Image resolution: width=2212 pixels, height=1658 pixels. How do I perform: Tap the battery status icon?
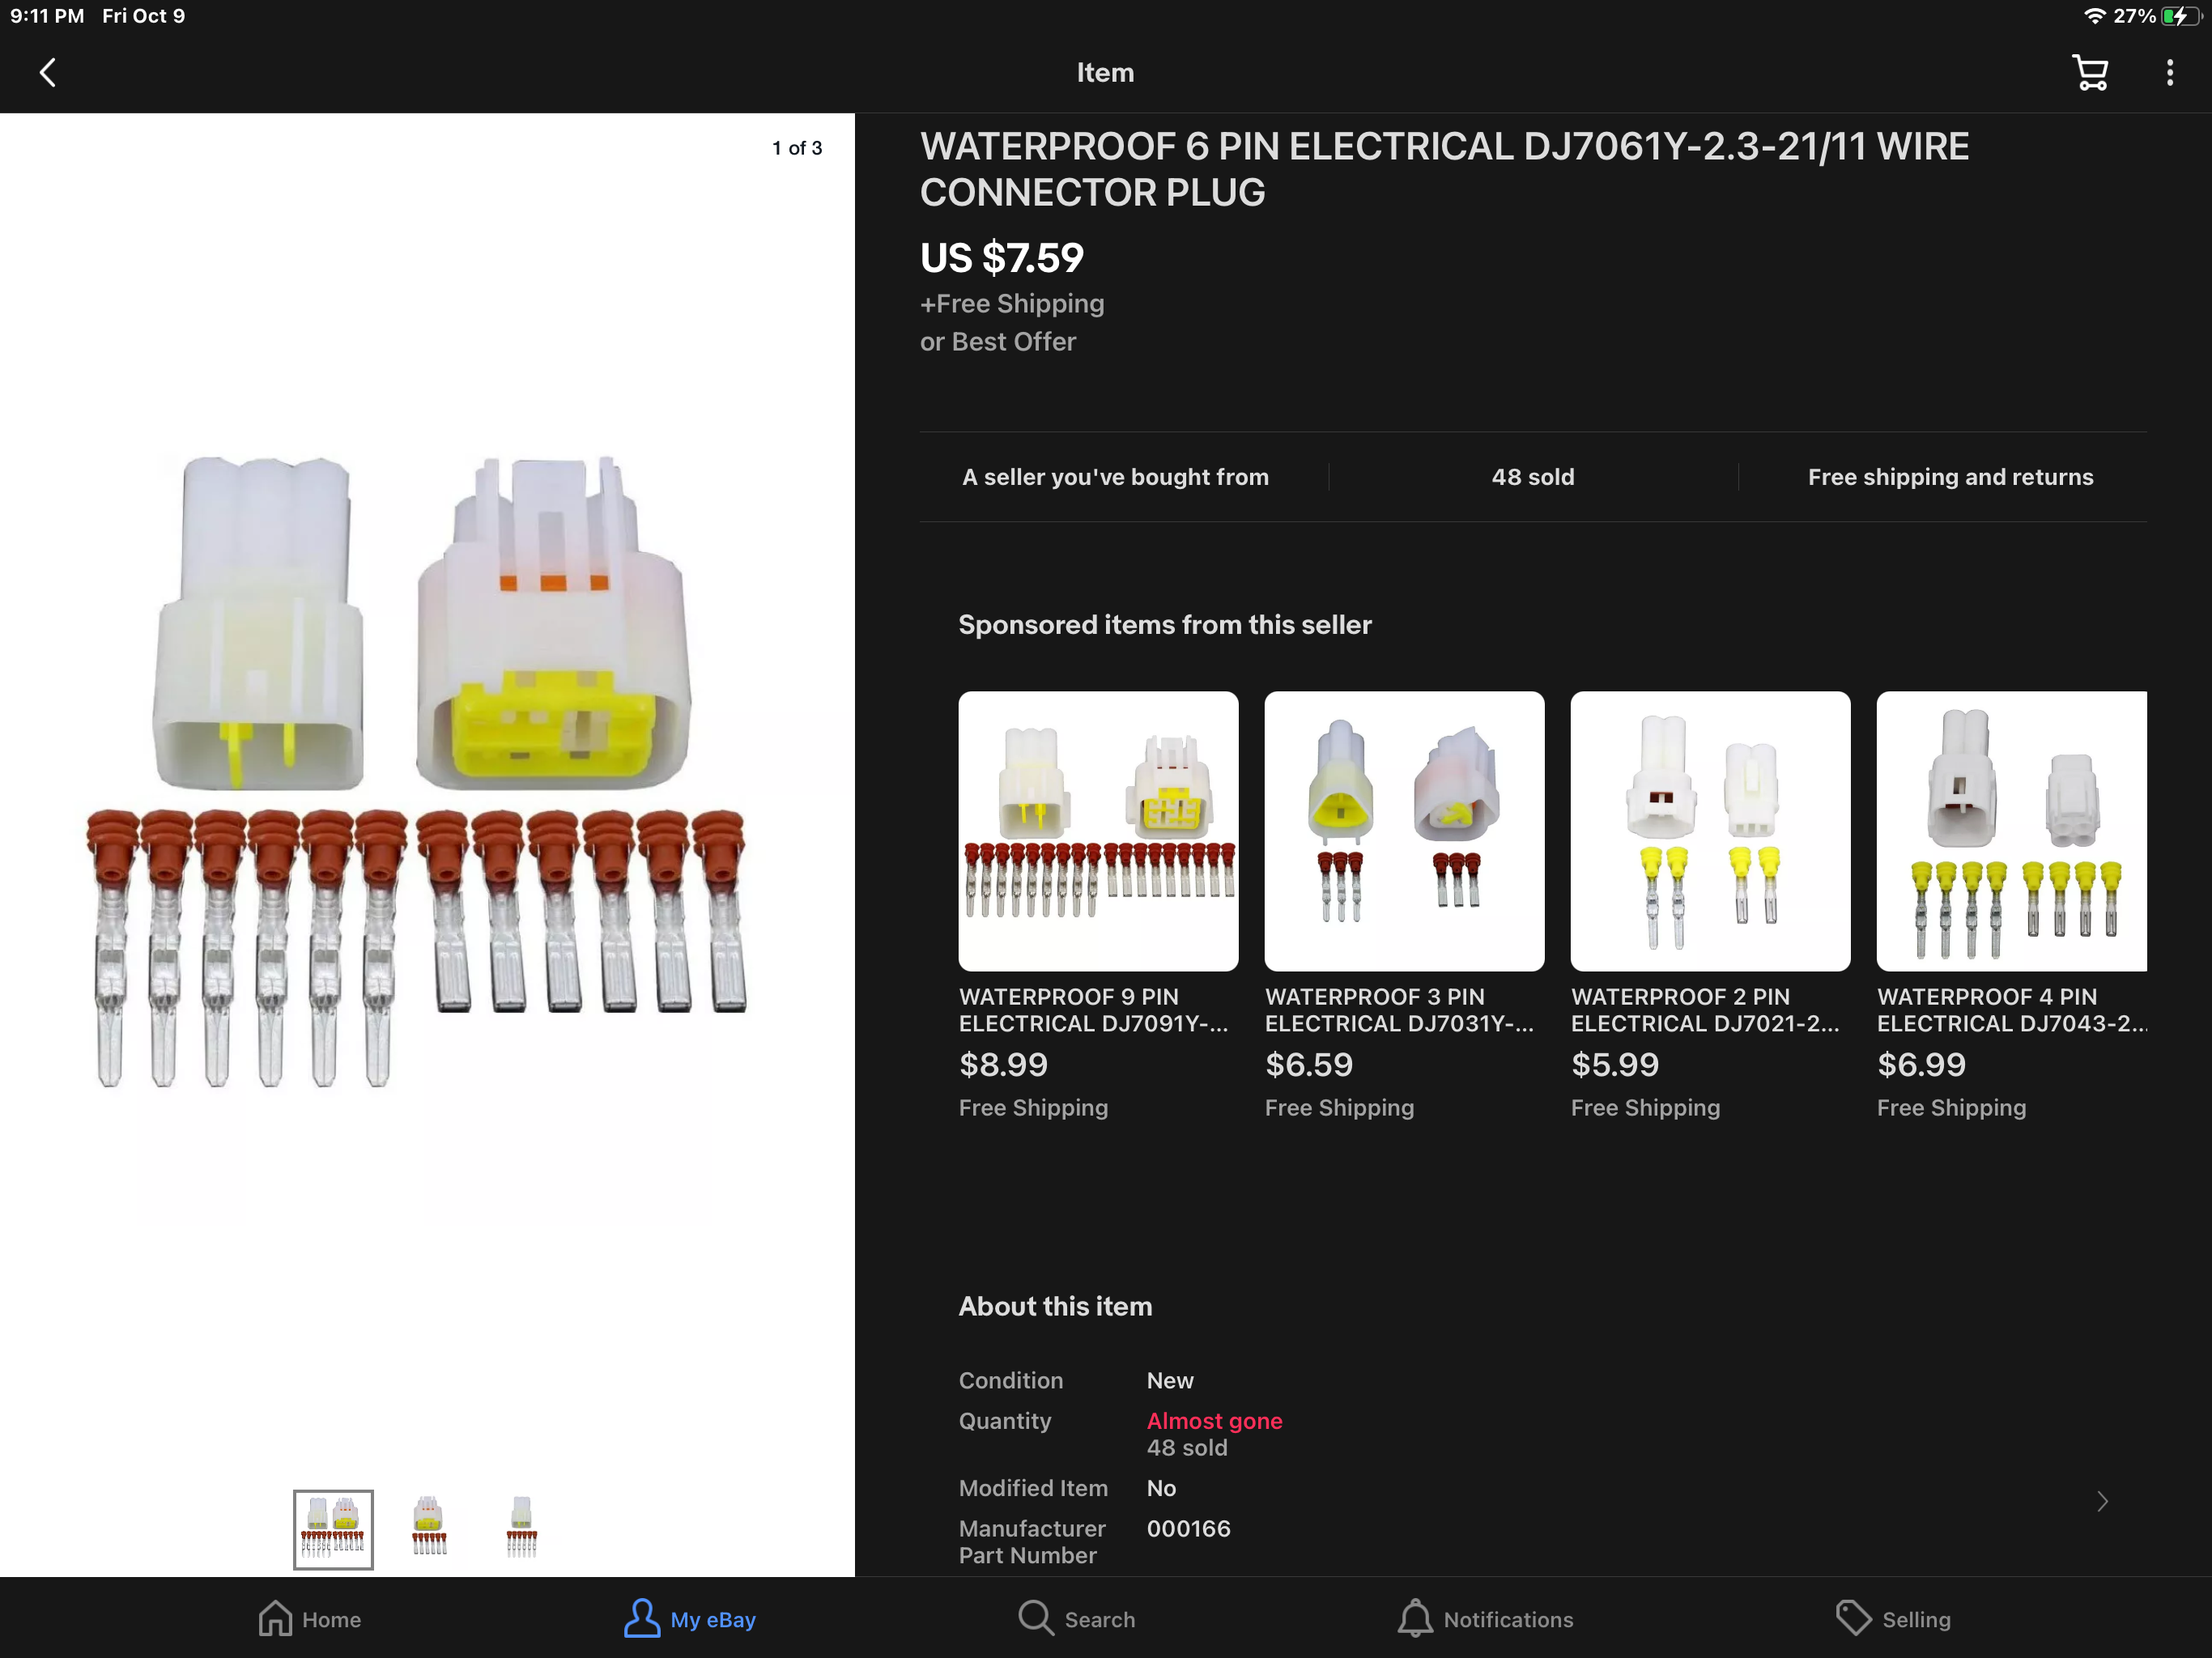point(2179,16)
